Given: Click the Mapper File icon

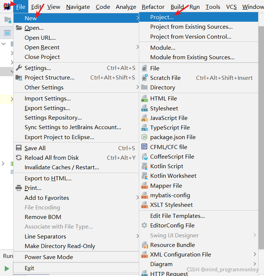Looking at the screenshot, I should point(144,185).
